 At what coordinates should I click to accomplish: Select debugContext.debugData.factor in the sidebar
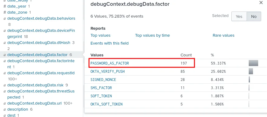tap(37, 55)
